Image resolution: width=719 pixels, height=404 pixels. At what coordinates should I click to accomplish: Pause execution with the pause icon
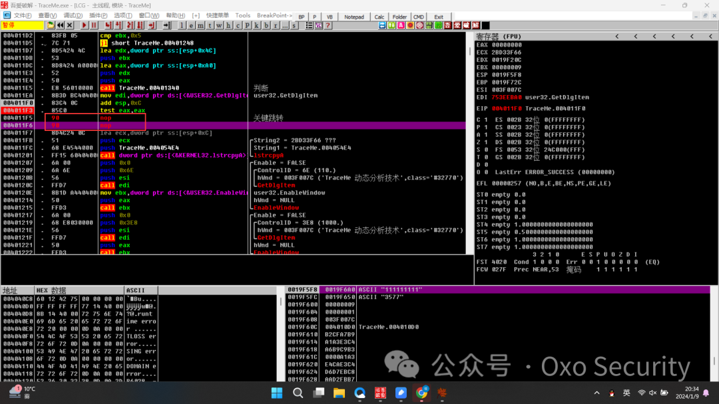click(x=94, y=26)
